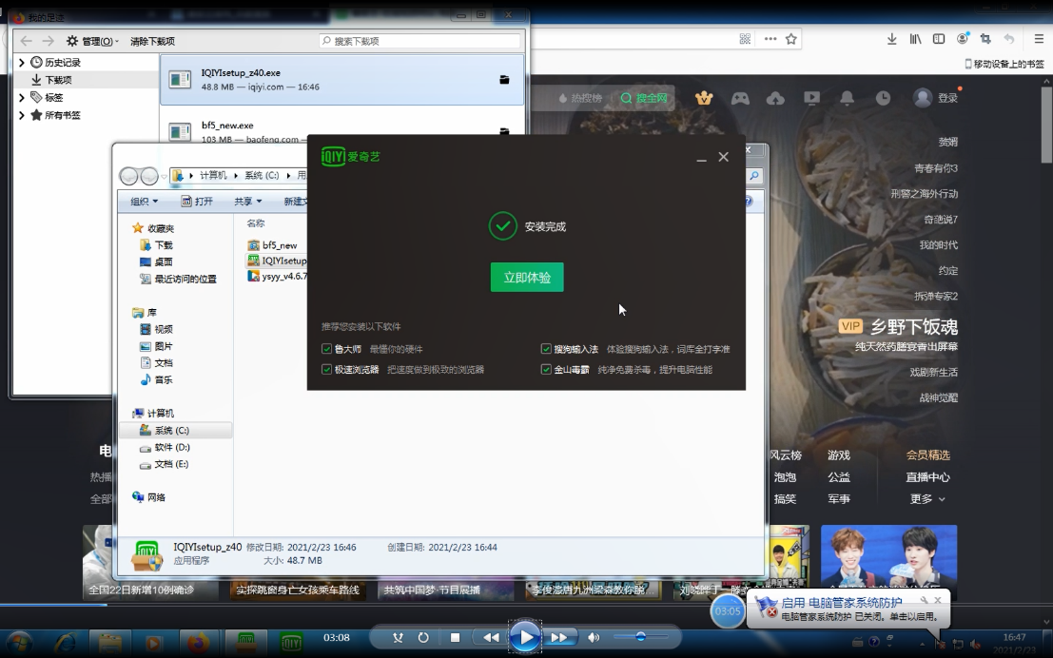The height and width of the screenshot is (658, 1053).
Task: Open watch history clock icon on iQIYI
Action: click(883, 98)
